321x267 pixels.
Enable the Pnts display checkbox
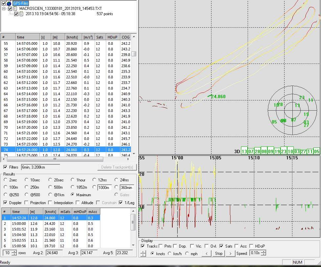[161, 246]
